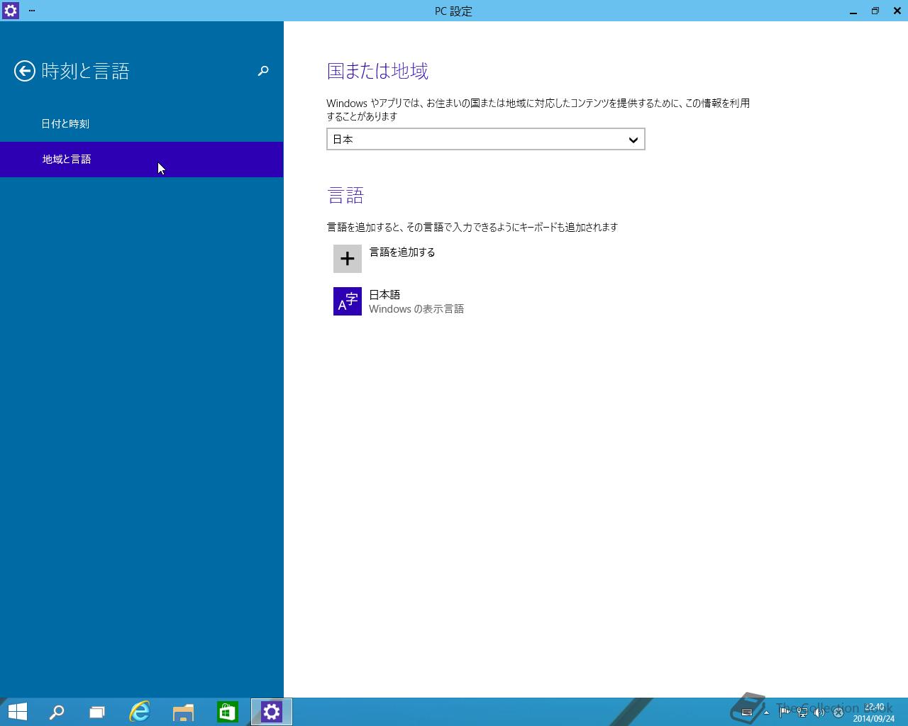Click the PC Settings taskbar button
This screenshot has height=726, width=908.
[x=272, y=712]
